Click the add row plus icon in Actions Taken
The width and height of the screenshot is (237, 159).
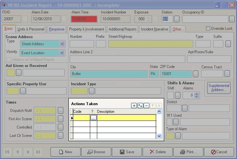(134, 105)
